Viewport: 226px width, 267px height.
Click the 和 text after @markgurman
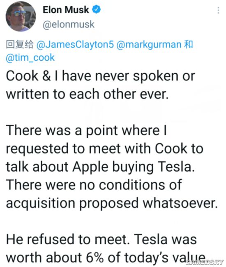tap(188, 45)
